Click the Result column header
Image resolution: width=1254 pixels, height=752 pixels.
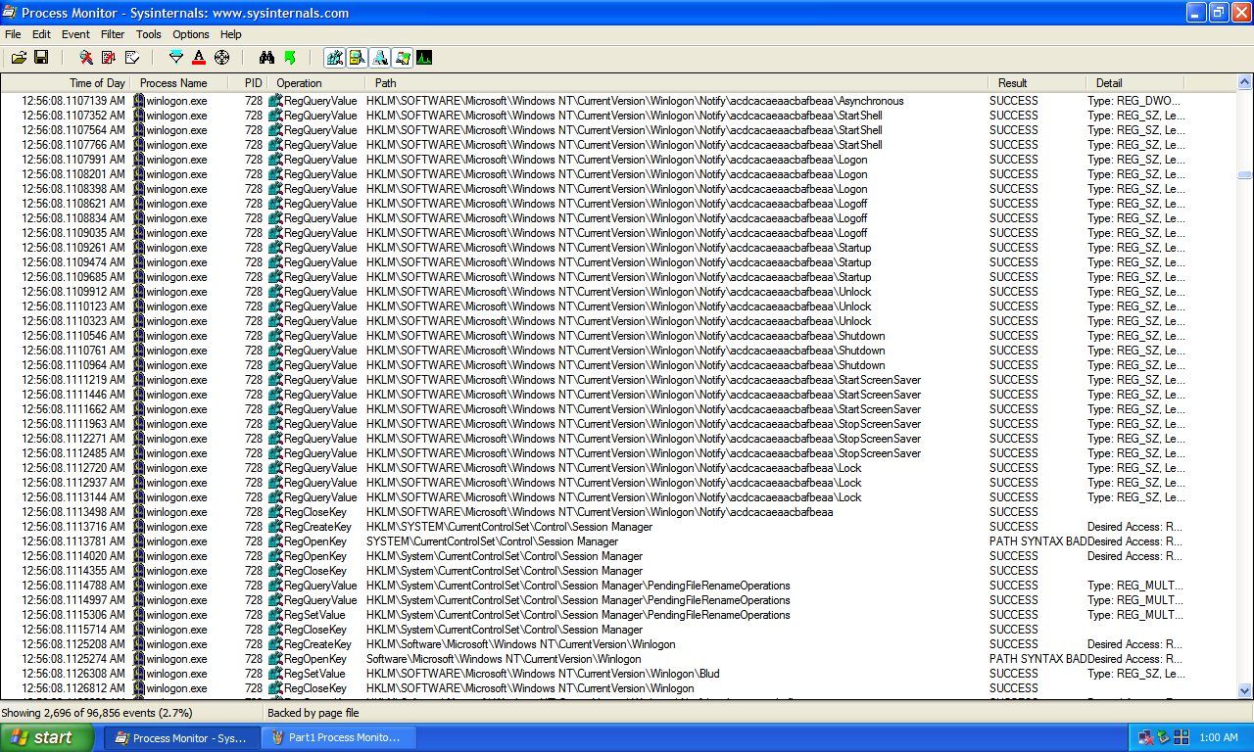click(1037, 83)
